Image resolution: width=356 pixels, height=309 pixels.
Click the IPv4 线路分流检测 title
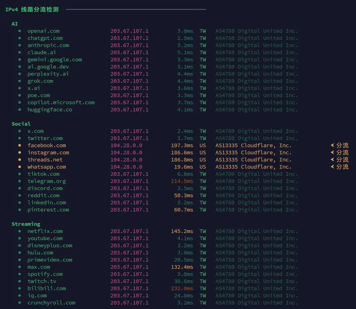coord(32,9)
